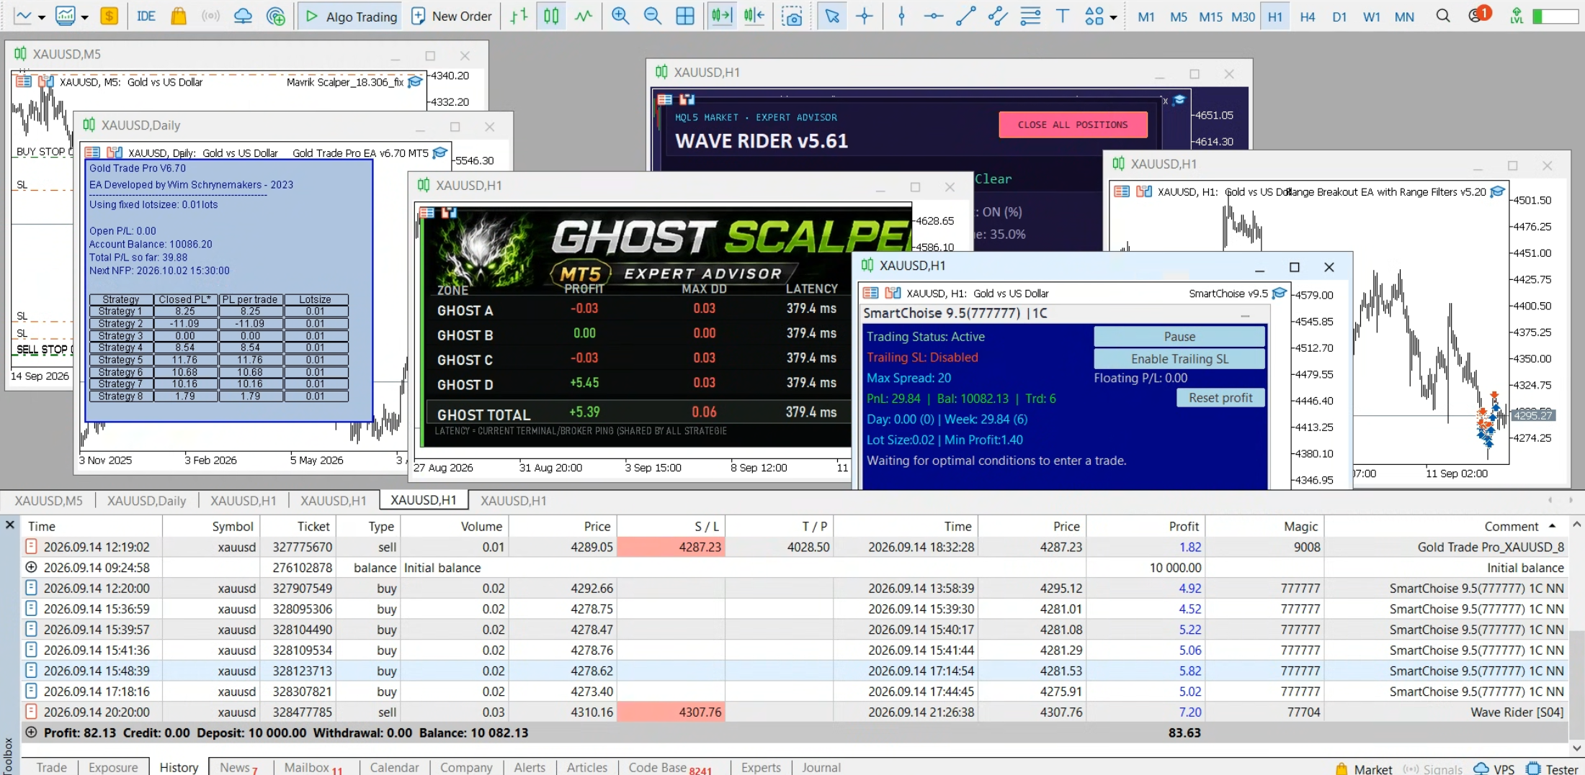1585x775 pixels.
Task: Click the green LVL depth icon
Action: [x=1517, y=16]
